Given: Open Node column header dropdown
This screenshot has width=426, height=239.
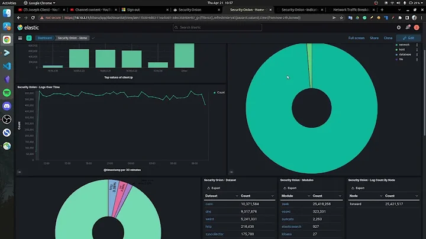Looking at the screenshot, I should click(x=381, y=196).
